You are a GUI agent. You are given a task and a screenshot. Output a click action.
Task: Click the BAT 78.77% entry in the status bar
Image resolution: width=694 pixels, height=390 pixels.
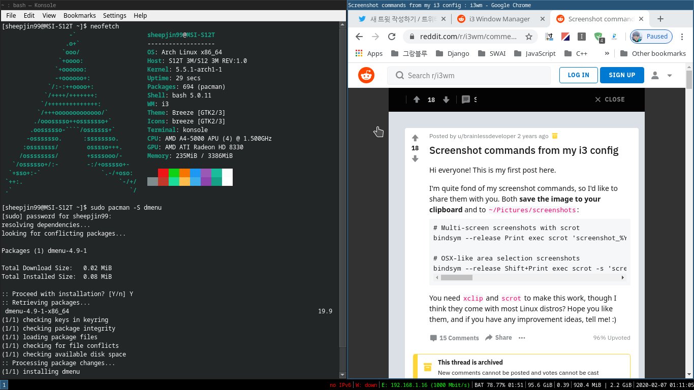[500, 385]
